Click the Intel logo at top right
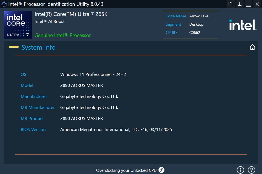The width and height of the screenshot is (262, 174). coord(243,25)
